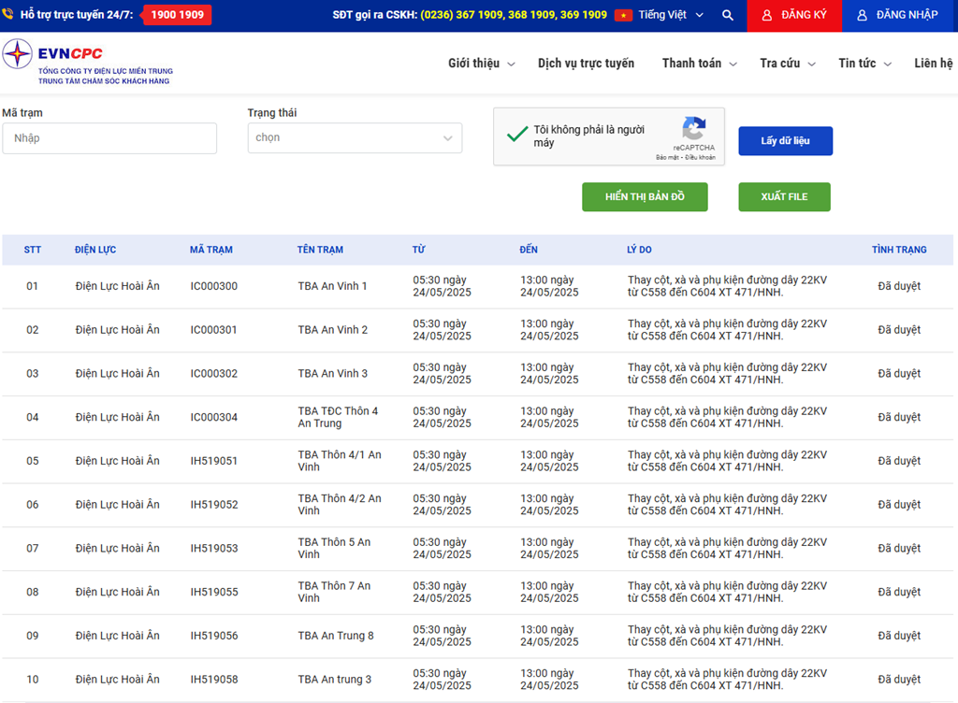Expand the Giới thiệu menu

[x=481, y=64]
